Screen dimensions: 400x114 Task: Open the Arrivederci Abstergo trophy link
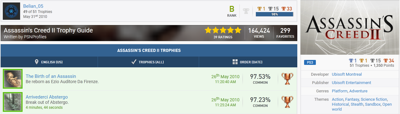coord(47,97)
